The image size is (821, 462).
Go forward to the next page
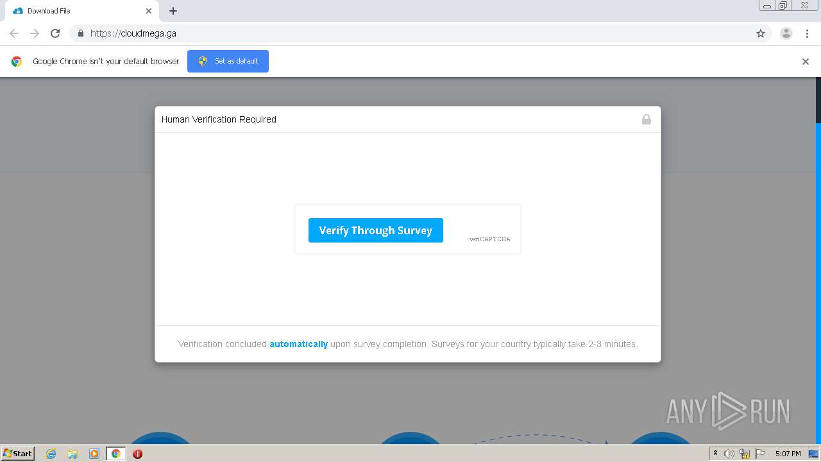coord(35,33)
